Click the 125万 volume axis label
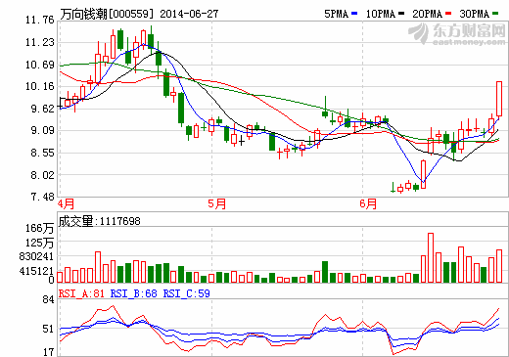This screenshot has height=357, width=509. pyautogui.click(x=39, y=243)
